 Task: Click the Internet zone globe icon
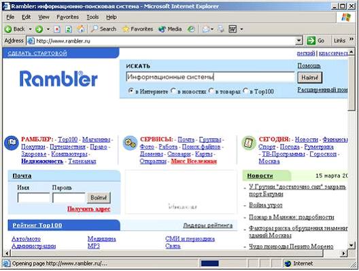288,264
